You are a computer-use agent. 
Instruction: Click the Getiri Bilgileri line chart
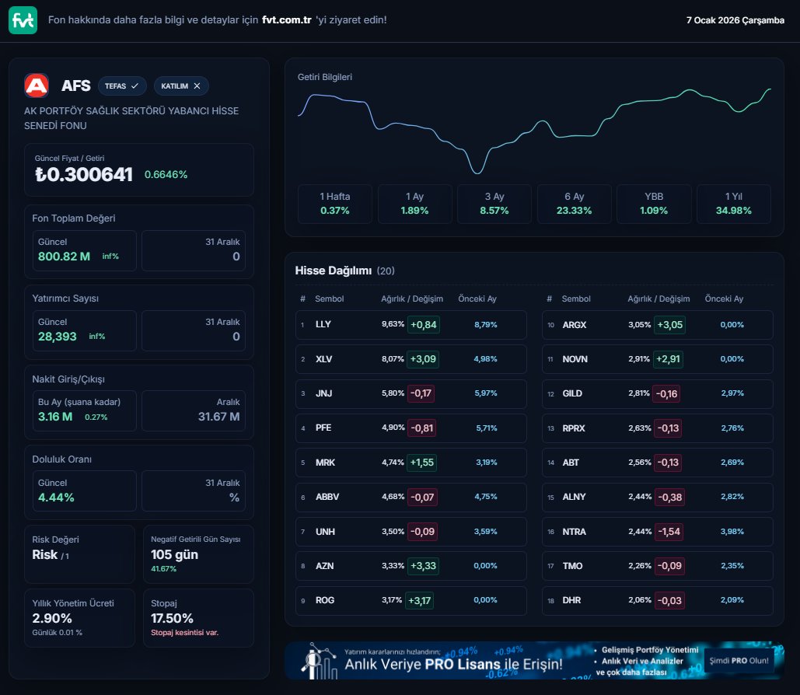pos(534,130)
